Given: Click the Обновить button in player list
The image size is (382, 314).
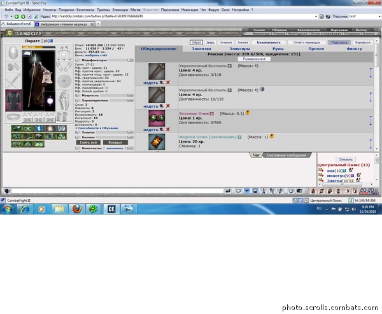Looking at the screenshot, I should click(346, 159).
